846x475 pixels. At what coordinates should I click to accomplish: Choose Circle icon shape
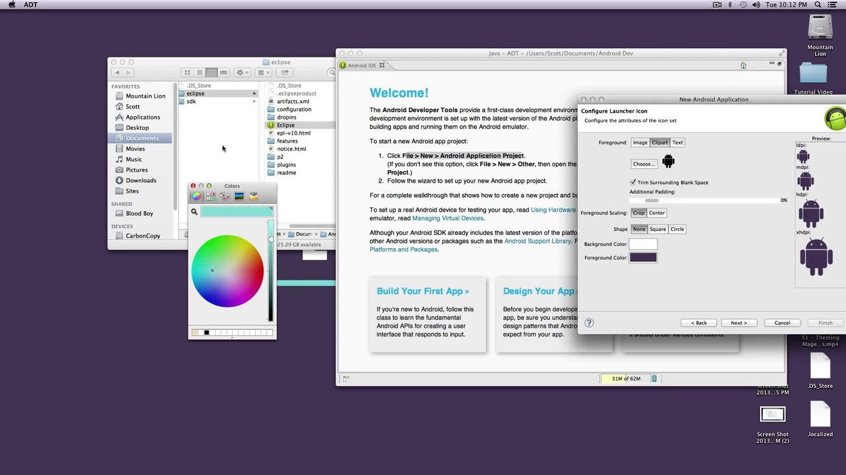click(677, 230)
